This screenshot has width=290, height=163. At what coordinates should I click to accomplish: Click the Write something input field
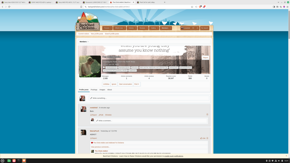coord(149,98)
